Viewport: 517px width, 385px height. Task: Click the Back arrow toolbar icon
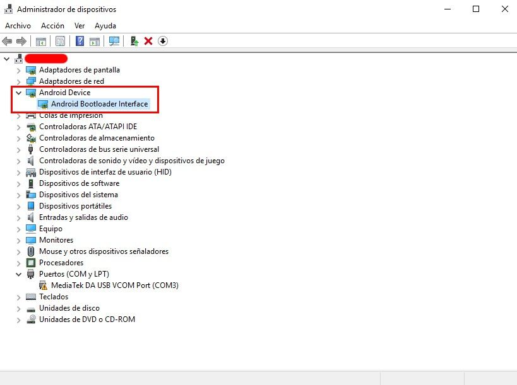7,41
